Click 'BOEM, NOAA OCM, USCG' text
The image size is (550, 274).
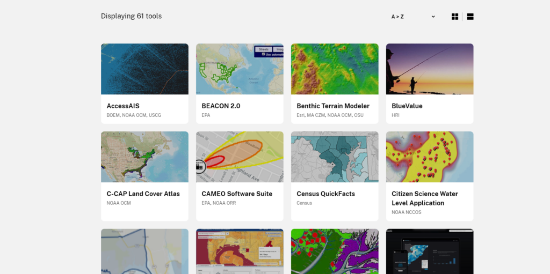tap(134, 115)
